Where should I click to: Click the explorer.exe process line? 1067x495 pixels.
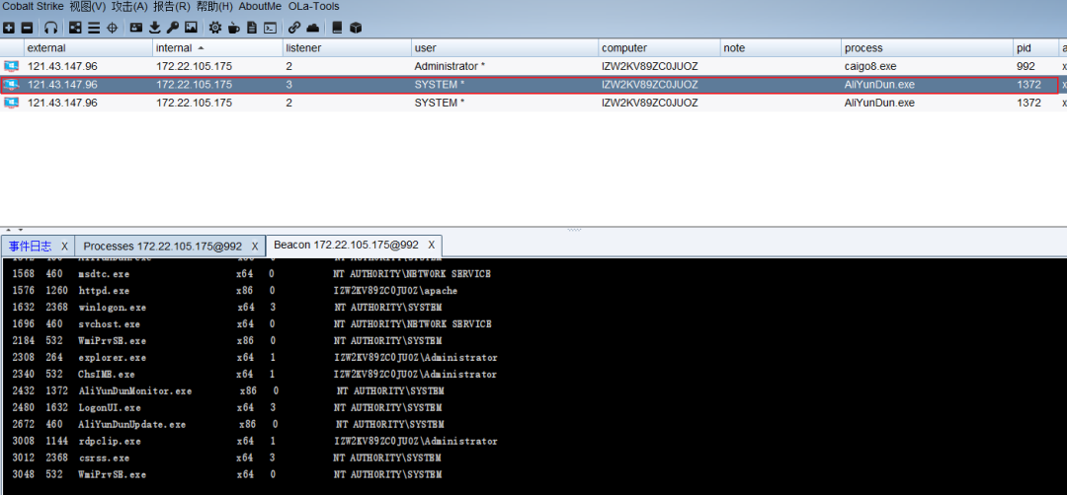click(255, 357)
